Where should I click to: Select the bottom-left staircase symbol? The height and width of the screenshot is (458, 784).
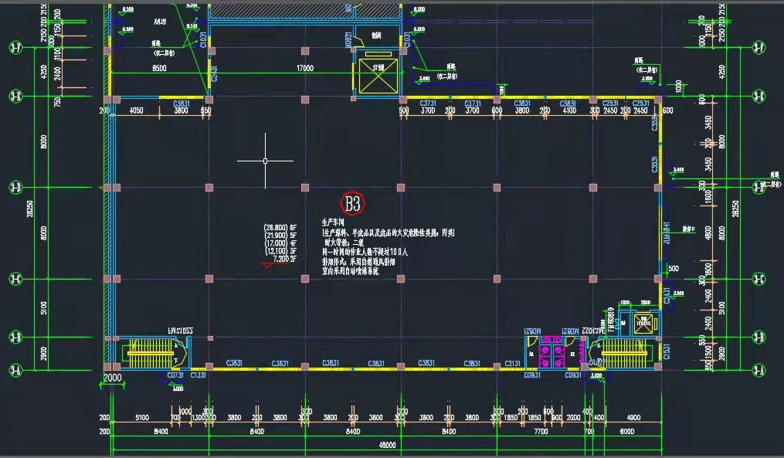point(151,354)
